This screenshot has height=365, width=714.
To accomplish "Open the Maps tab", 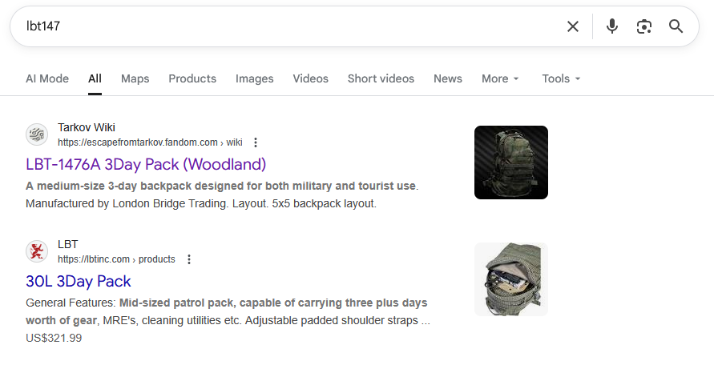I will 135,78.
